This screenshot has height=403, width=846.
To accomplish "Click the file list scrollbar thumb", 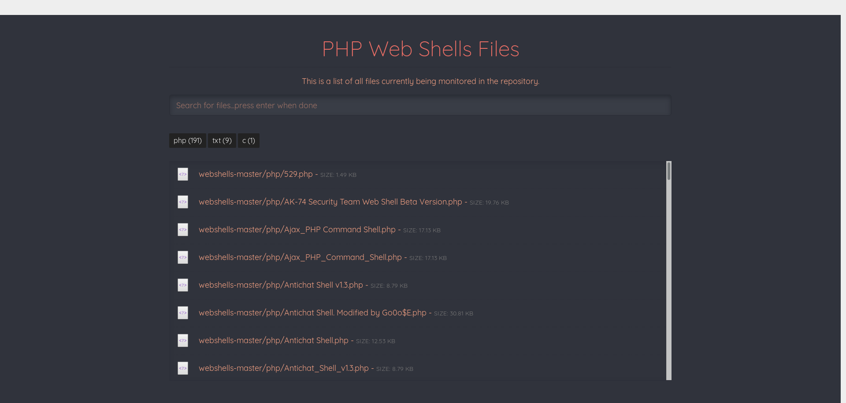I will (669, 171).
